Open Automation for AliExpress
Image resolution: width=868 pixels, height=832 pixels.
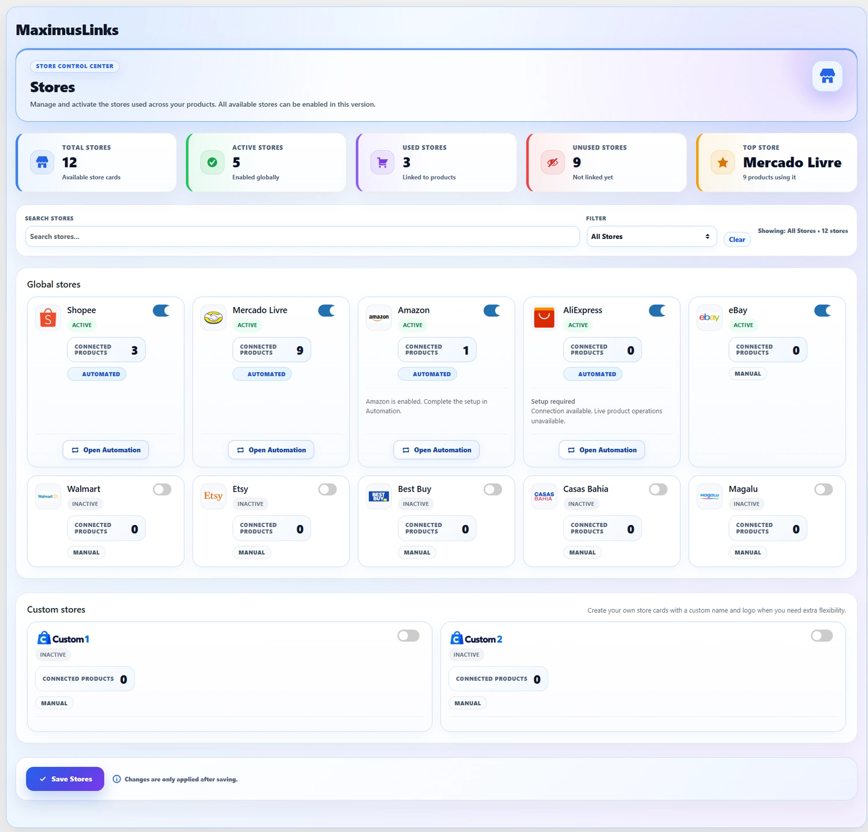[x=602, y=450]
